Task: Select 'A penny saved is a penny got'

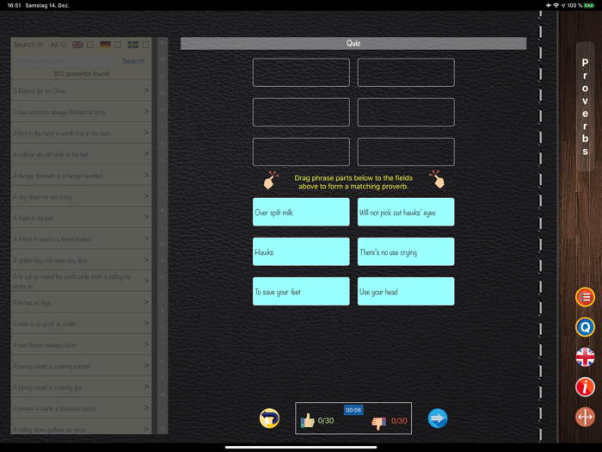Action: coord(81,387)
